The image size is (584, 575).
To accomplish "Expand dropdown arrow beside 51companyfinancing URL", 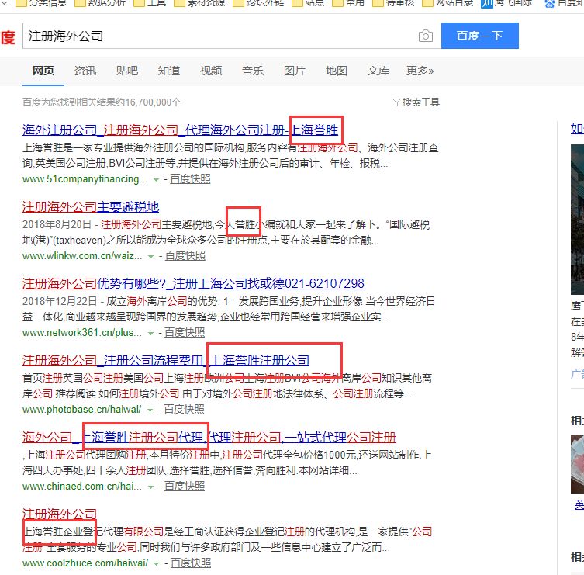I will [156, 179].
